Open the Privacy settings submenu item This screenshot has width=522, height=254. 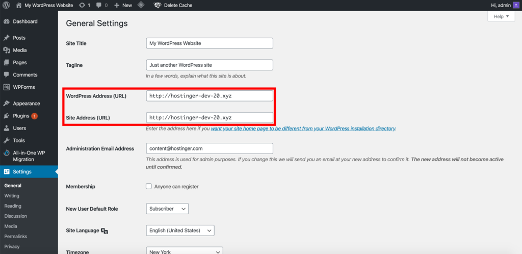click(12, 247)
